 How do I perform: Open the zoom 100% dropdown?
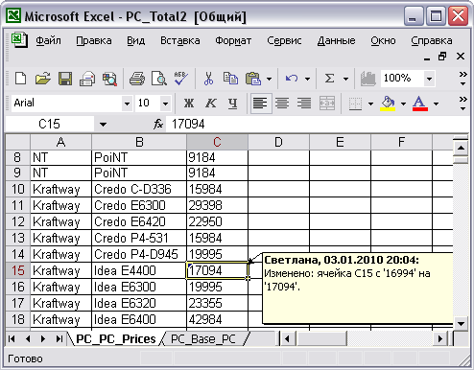coord(429,79)
